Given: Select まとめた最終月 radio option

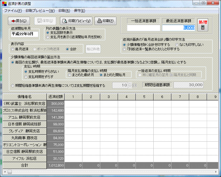Looking at the screenshot, I should (70, 75).
